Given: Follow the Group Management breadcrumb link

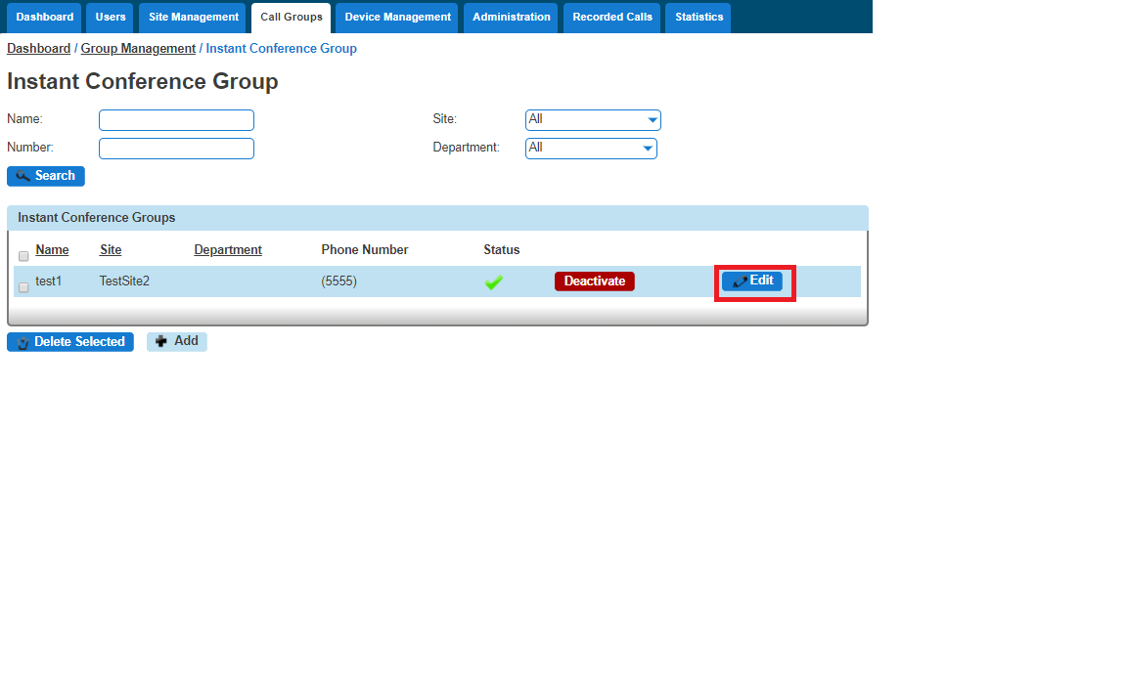Looking at the screenshot, I should 138,48.
